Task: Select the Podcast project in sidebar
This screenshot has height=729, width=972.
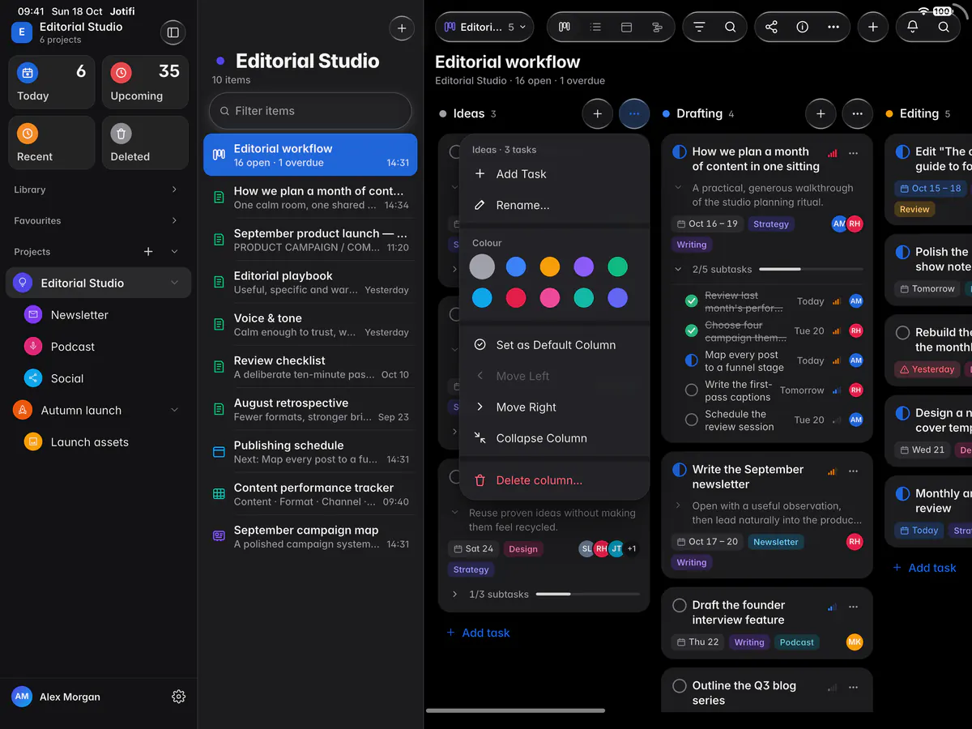Action: [x=99, y=347]
